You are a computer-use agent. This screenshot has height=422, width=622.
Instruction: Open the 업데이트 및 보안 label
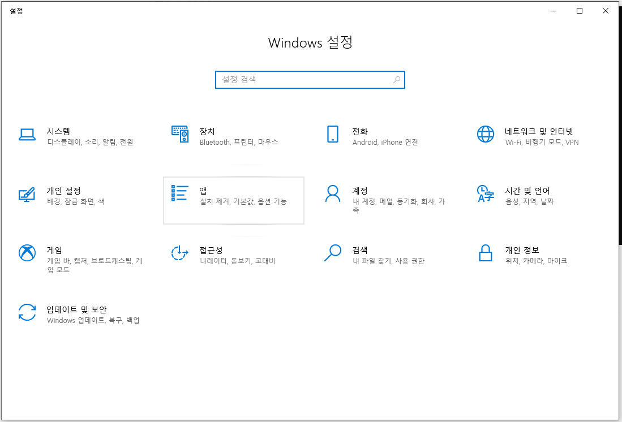(x=76, y=309)
